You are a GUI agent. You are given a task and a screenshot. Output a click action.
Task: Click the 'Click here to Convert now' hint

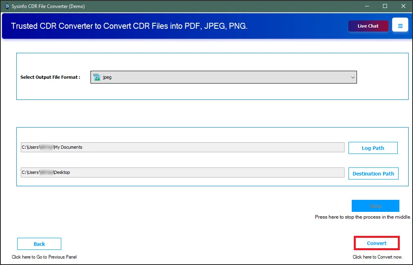pyautogui.click(x=377, y=257)
